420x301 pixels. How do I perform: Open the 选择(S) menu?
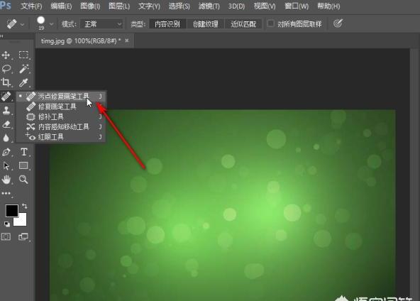click(x=179, y=6)
